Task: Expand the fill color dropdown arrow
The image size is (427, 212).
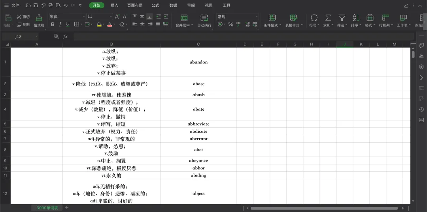Action: (104, 24)
